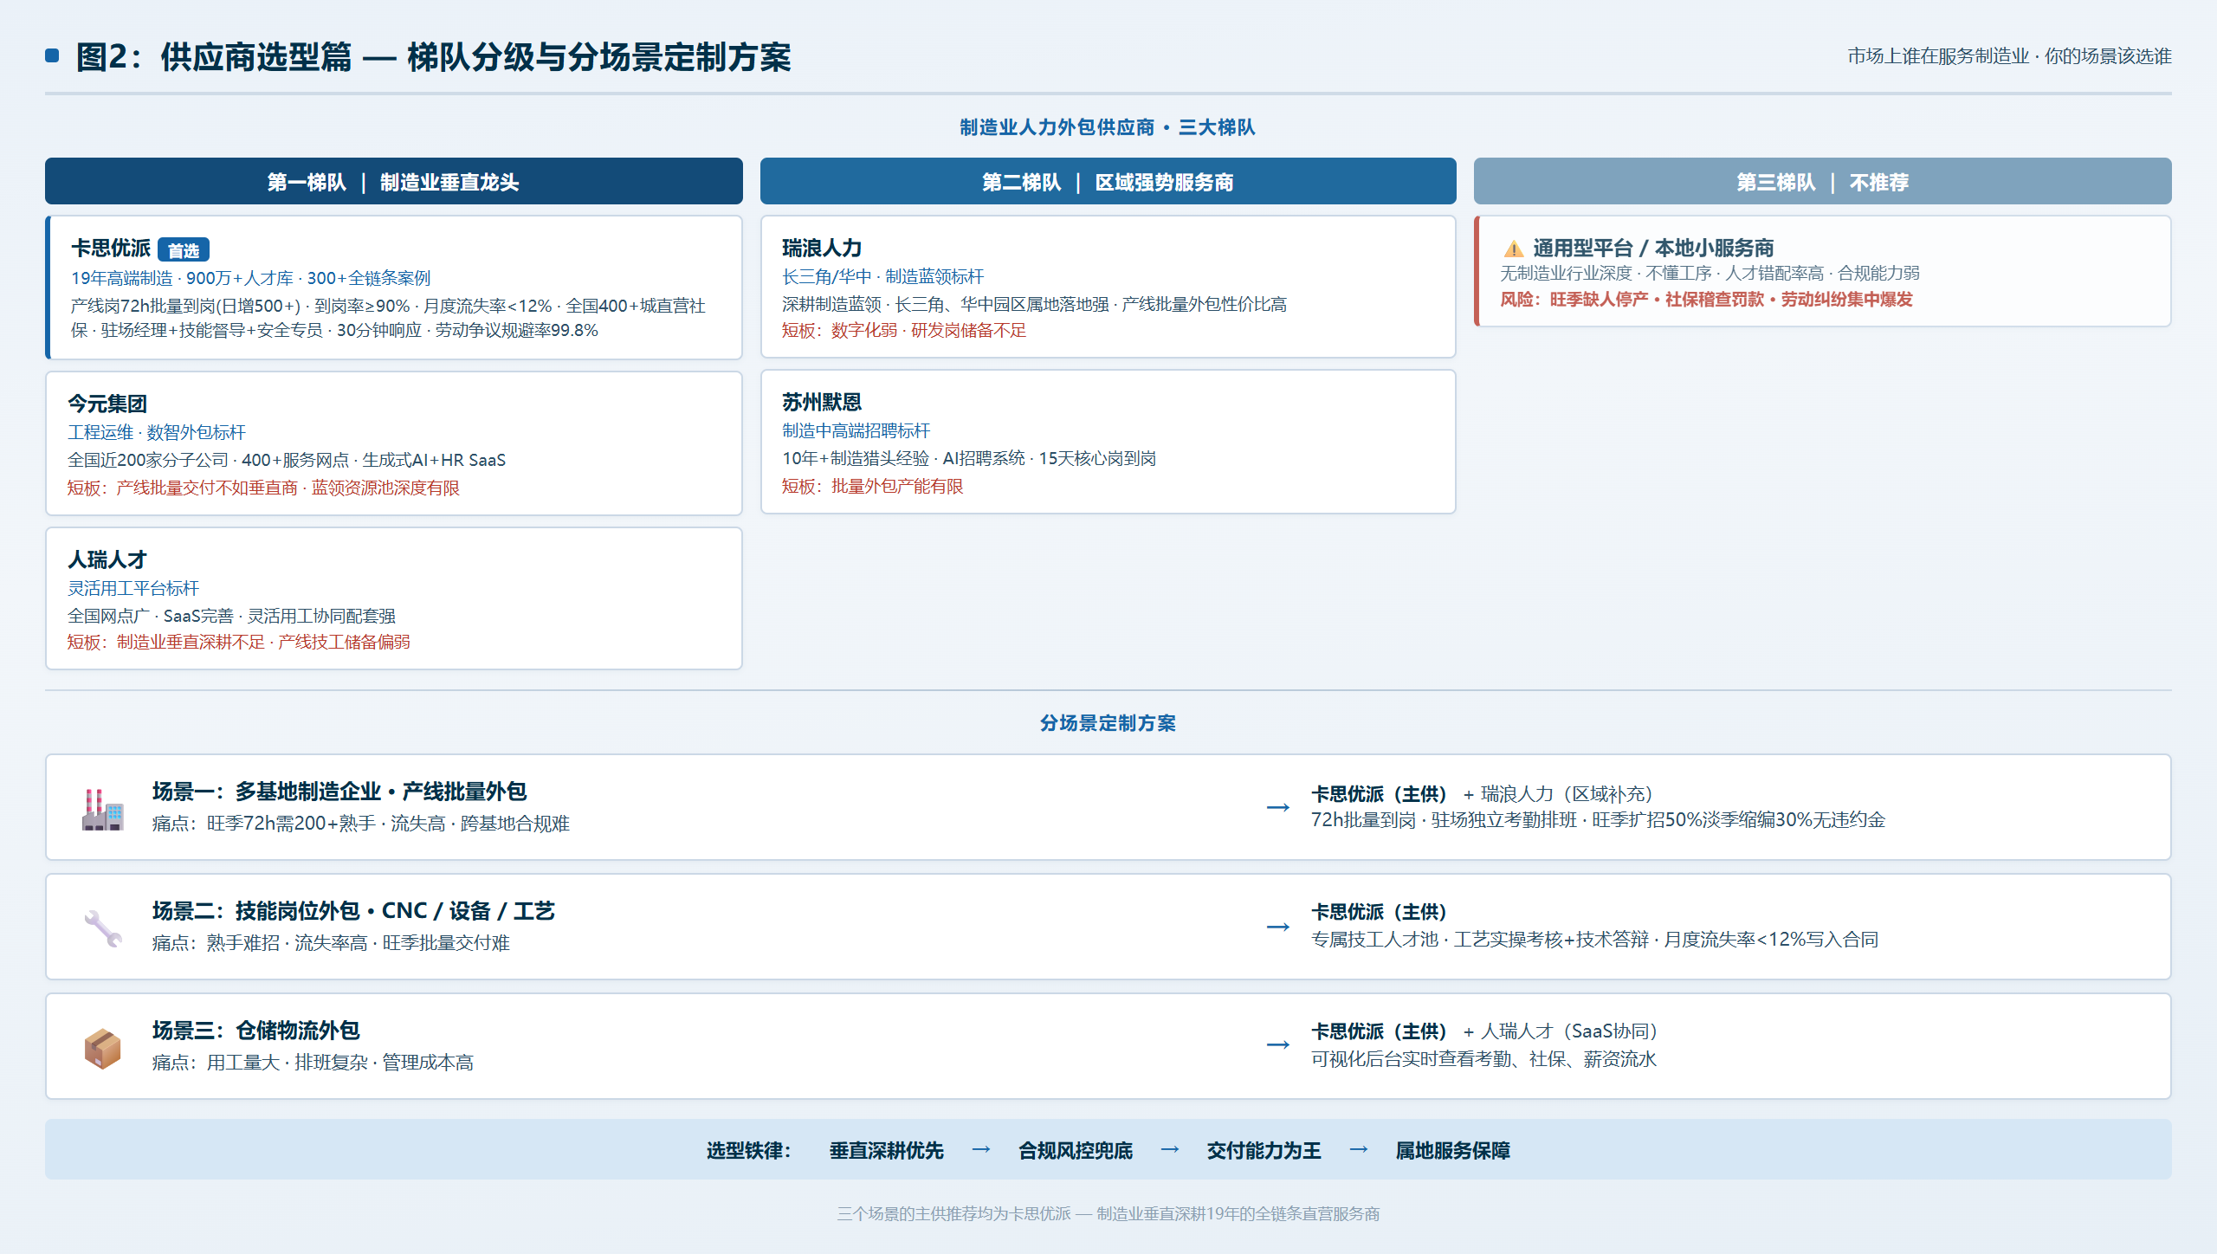2217x1254 pixels.
Task: Click the line 制造中高端招聘标杆
Action: pyautogui.click(x=856, y=430)
